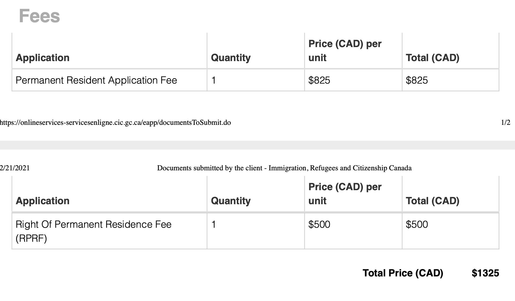515x301 pixels.
Task: Click the $825 Total (CAD) cell
Action: (x=417, y=80)
